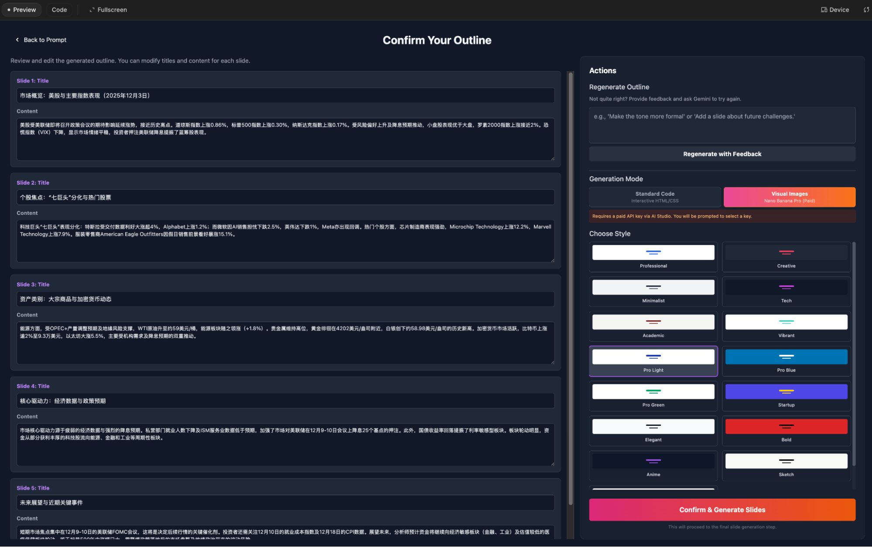
Task: Click the refresh icon at top right
Action: [866, 10]
